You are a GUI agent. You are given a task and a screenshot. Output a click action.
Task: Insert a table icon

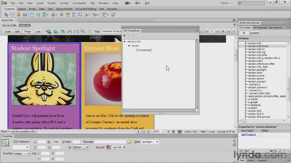[x=32, y=14]
